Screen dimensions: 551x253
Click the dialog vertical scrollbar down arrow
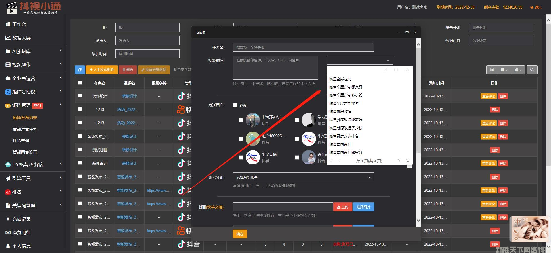coord(418,220)
